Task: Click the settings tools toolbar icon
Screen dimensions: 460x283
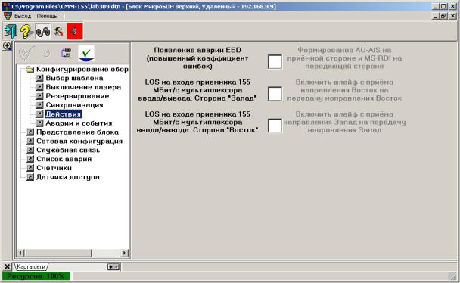Action: click(x=59, y=31)
